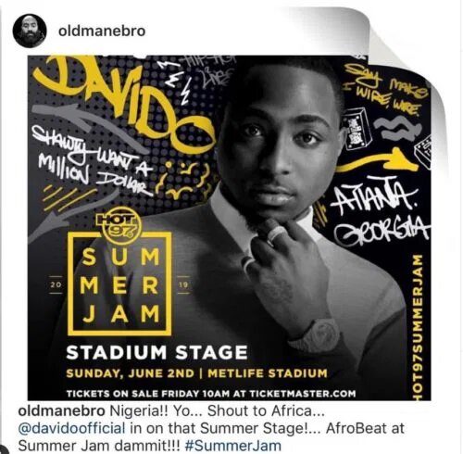Click the yellow DAVIDO graffiti title

[x=123, y=104]
